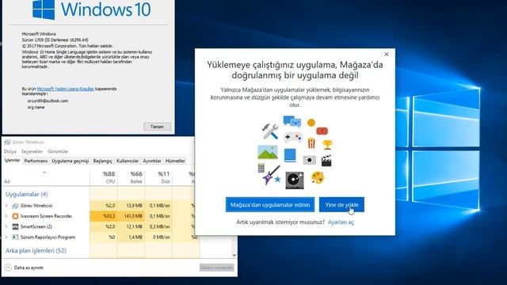Screen dimensions: 507x285
Task: Click the %53,3 CPU cell
Action: (x=104, y=216)
